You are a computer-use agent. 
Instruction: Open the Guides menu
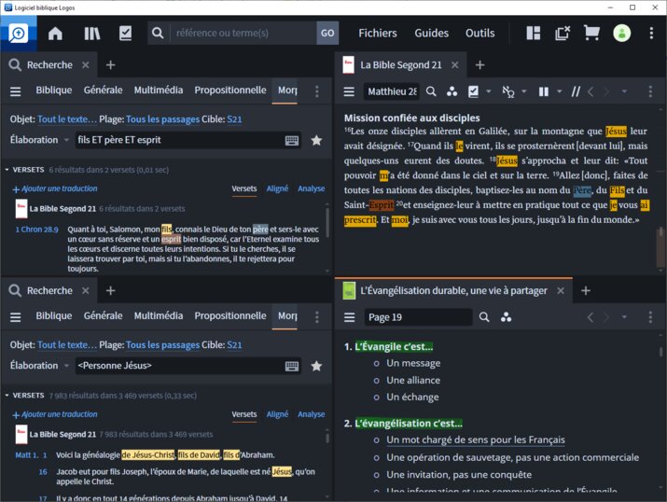[x=431, y=34]
